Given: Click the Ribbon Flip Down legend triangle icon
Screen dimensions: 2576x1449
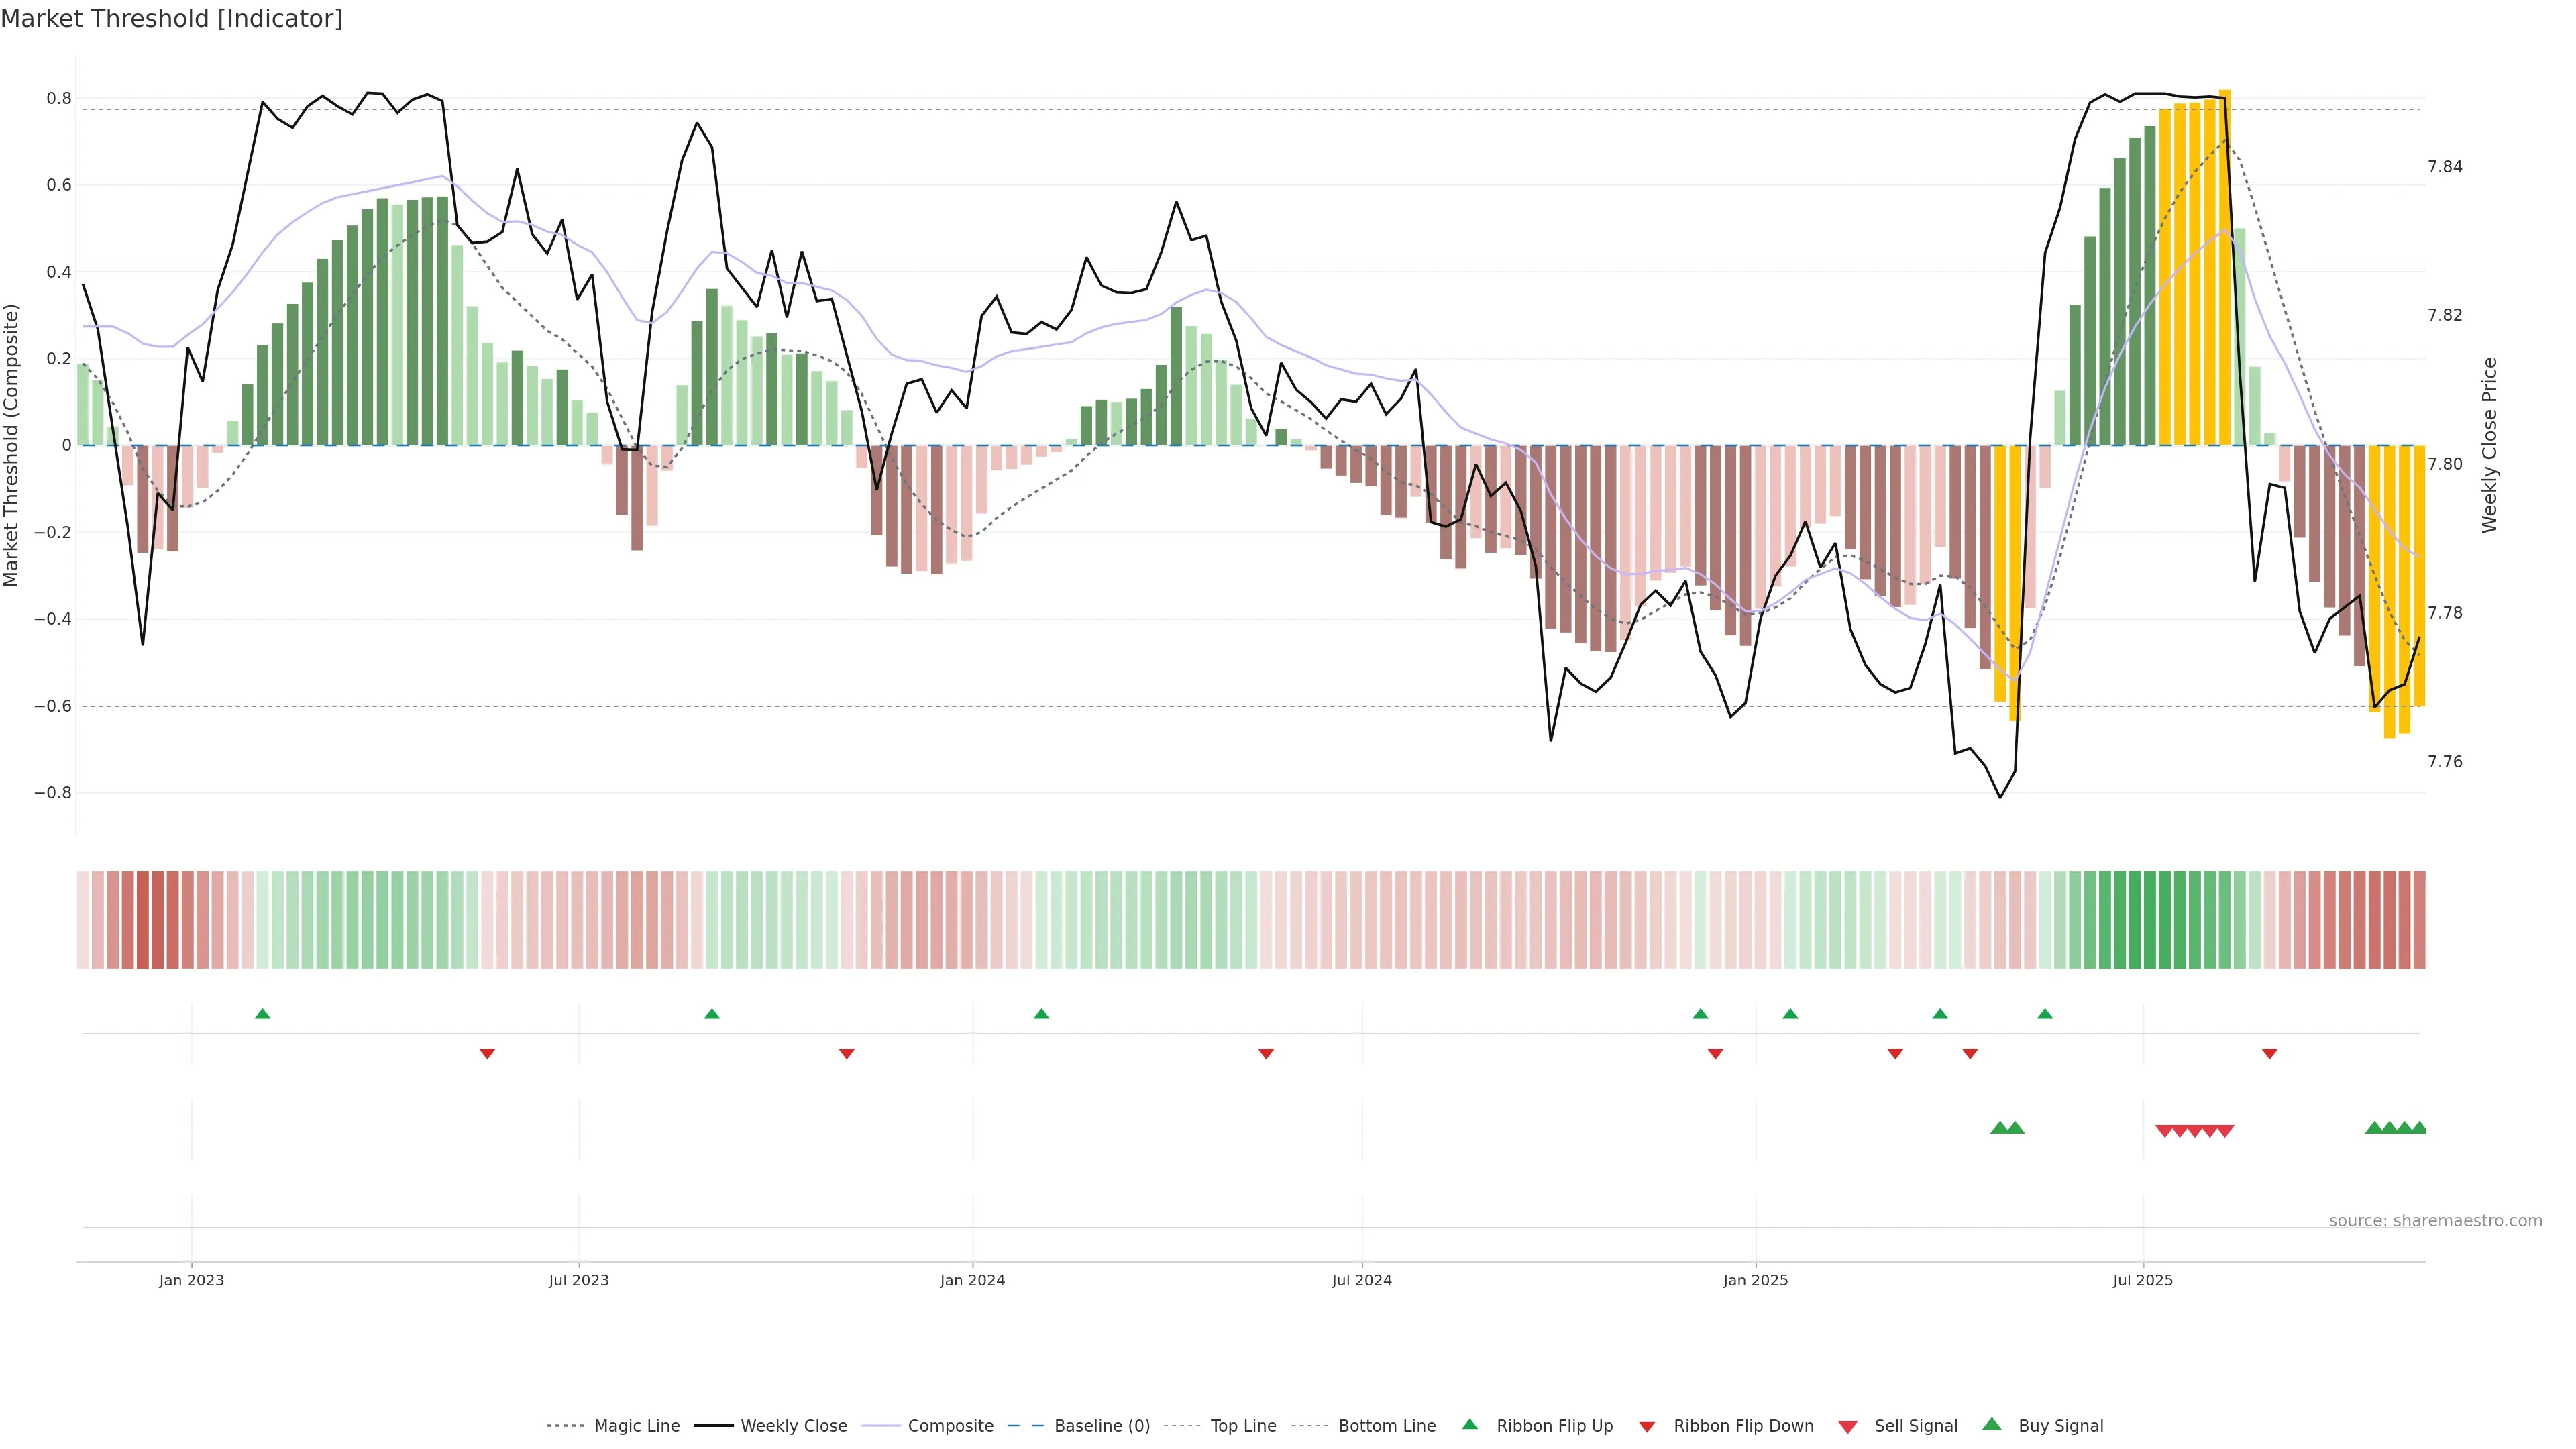Looking at the screenshot, I should click(x=1647, y=1427).
